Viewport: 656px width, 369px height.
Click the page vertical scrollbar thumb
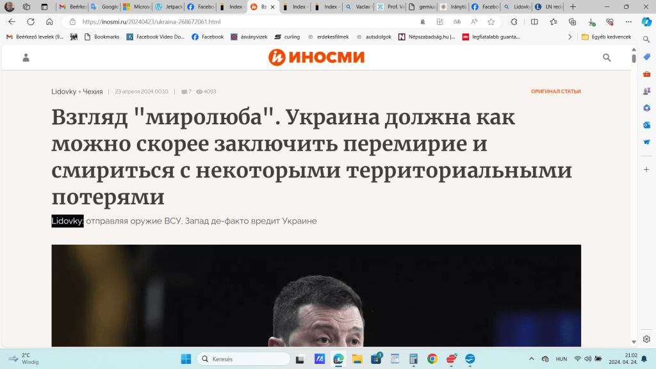[634, 58]
